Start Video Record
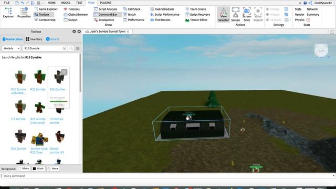This screenshot has width=336, height=189. (x=258, y=14)
